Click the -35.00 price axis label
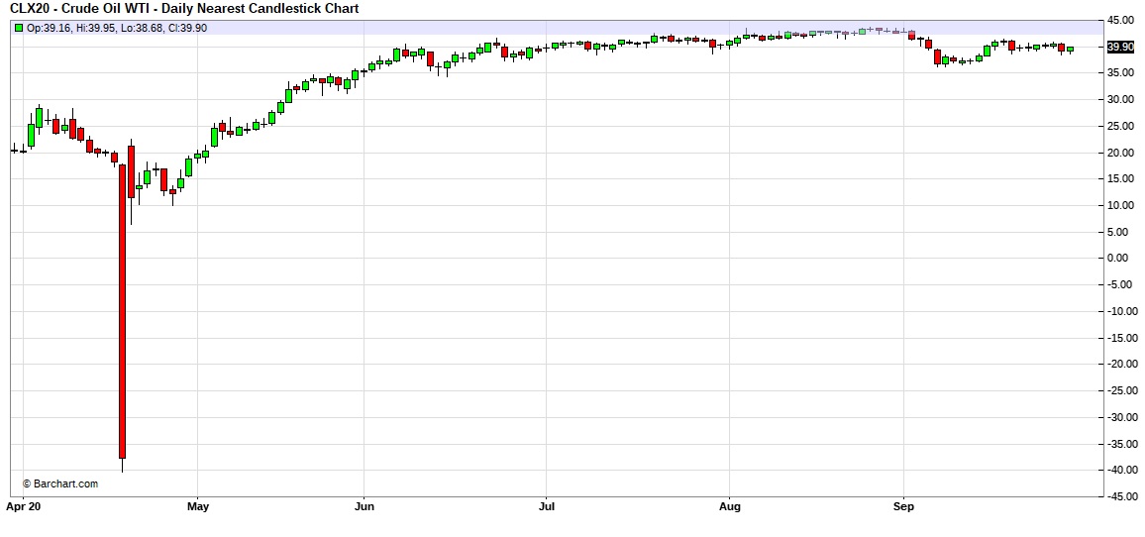Viewport: 1145px width, 537px height. click(1120, 444)
